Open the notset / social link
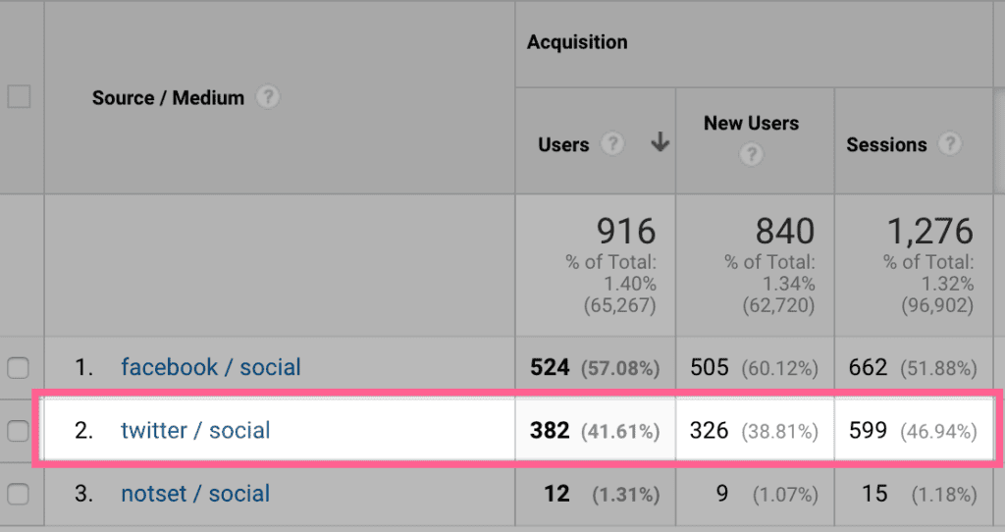This screenshot has width=1005, height=532. point(195,494)
